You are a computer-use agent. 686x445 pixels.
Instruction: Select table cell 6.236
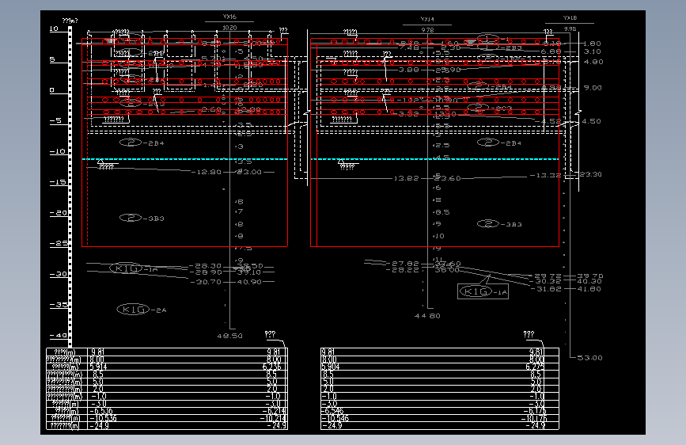tap(271, 367)
